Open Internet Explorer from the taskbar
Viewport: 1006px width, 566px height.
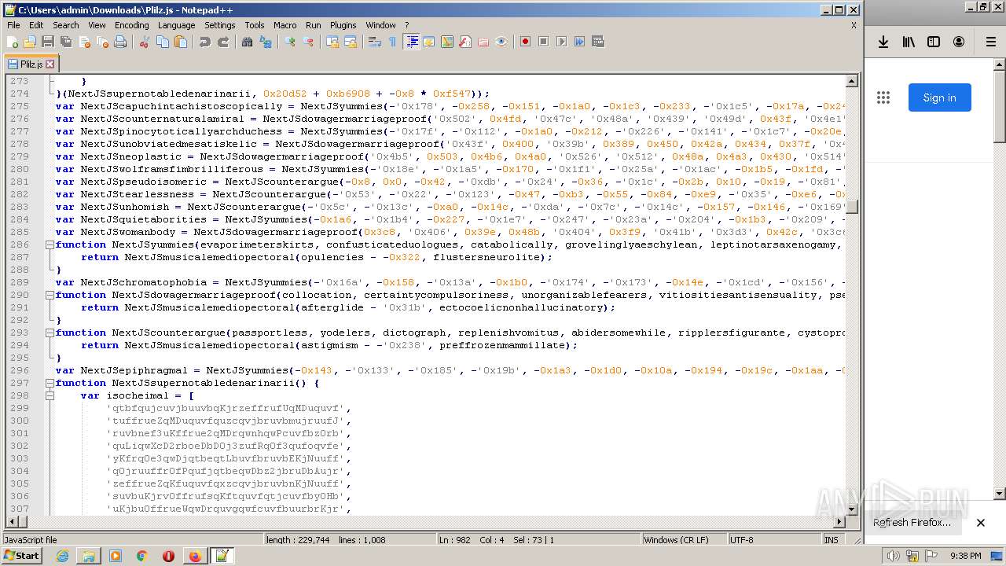62,556
